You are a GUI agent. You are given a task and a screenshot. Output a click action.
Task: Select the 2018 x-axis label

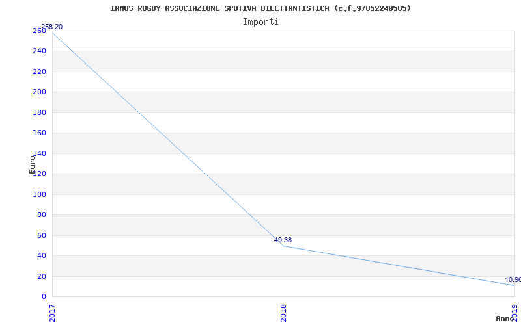pos(283,313)
